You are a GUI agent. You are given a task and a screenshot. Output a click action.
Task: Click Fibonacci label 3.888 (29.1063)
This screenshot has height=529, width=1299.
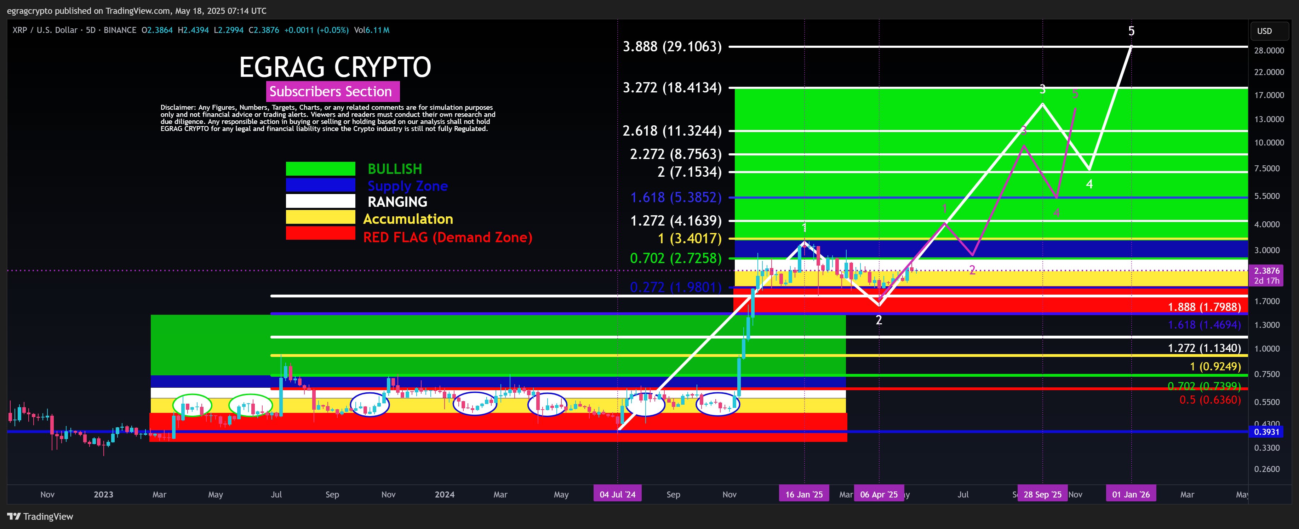click(672, 46)
